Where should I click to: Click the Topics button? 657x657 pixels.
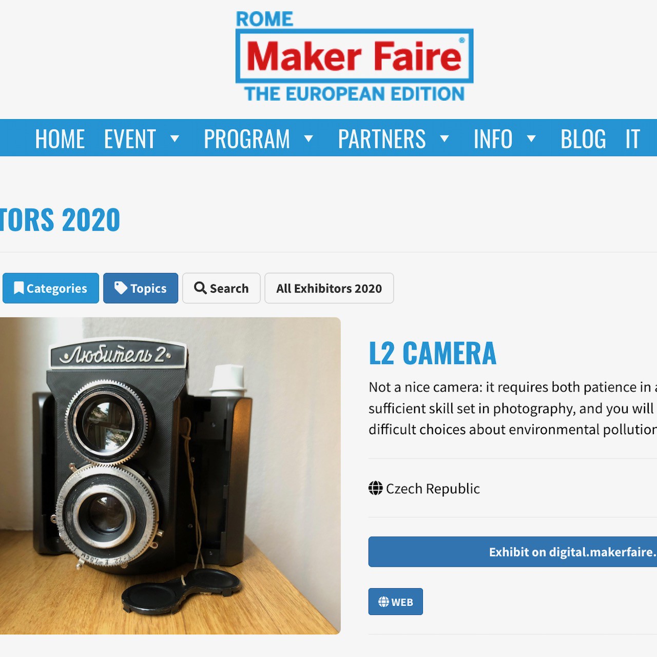point(141,288)
